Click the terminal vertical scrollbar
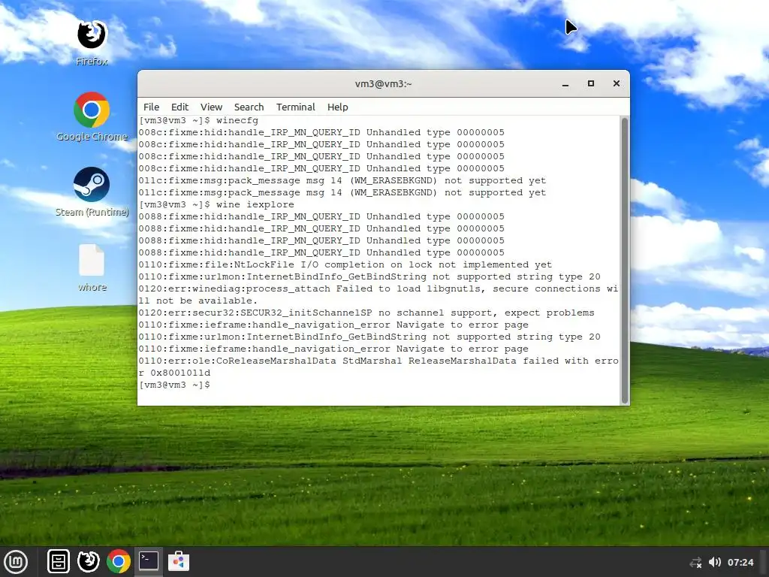The width and height of the screenshot is (769, 577). (625, 260)
